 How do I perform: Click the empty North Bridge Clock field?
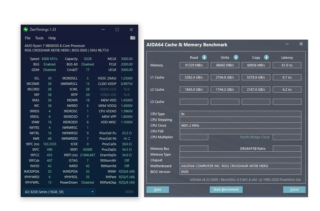click(x=287, y=137)
